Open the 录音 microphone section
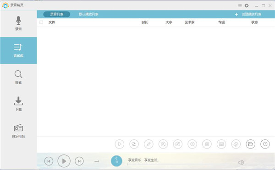275x170 pixels. pyautogui.click(x=18, y=23)
